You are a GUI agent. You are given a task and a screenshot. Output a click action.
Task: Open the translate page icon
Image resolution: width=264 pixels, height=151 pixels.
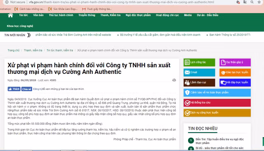245,2
